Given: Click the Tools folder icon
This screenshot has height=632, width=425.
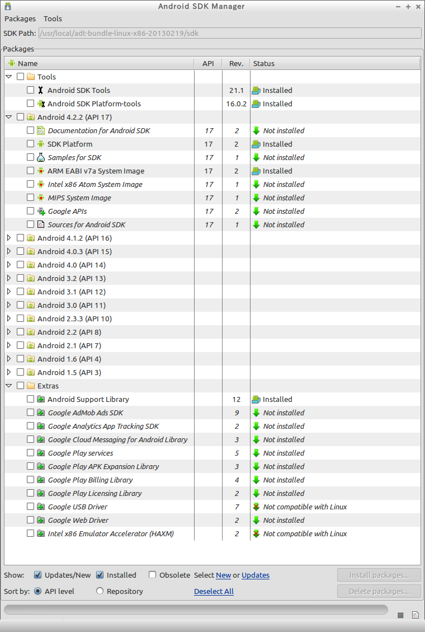Looking at the screenshot, I should pos(31,77).
